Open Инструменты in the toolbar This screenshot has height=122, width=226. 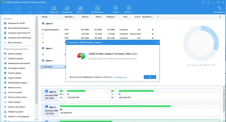click(x=219, y=10)
